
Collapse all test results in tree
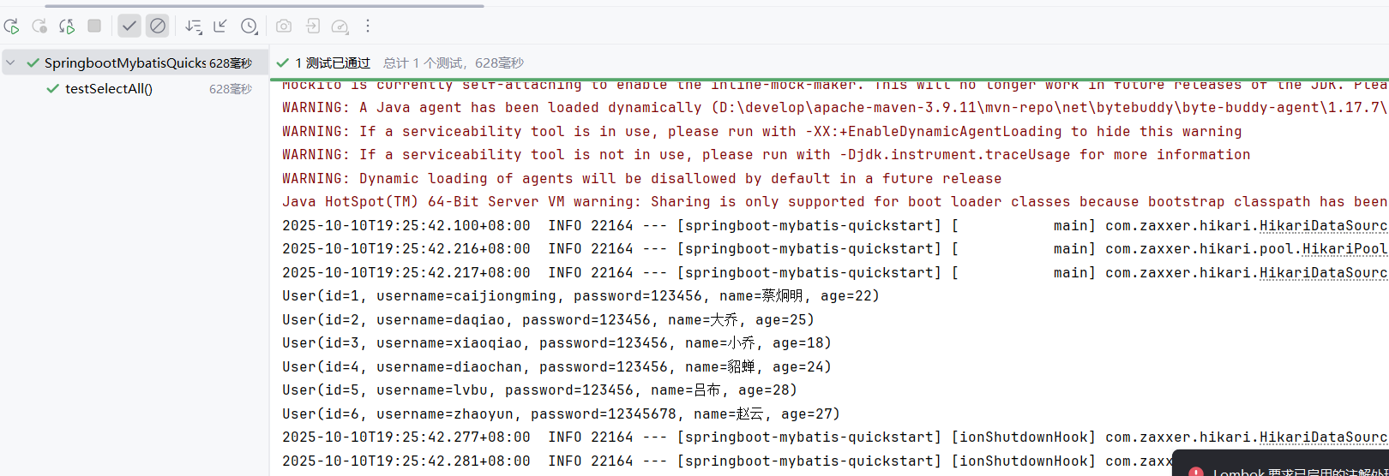[220, 27]
